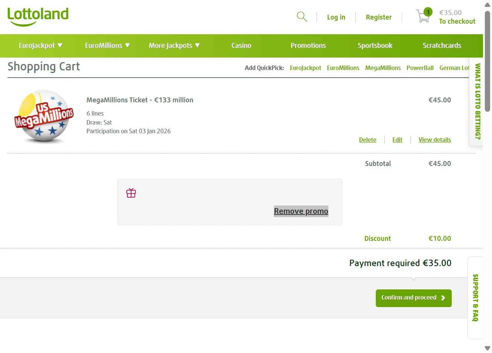Click the MegaMillions ball thumbnail
The width and height of the screenshot is (492, 353).
(44, 116)
